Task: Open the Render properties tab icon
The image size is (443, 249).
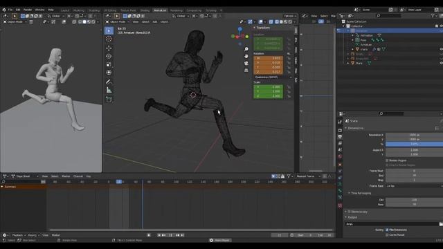Action: [x=340, y=130]
